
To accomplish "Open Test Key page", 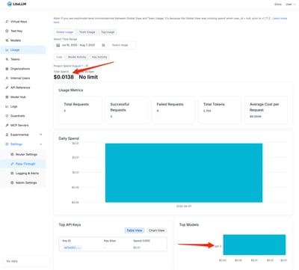I will 23,31.
